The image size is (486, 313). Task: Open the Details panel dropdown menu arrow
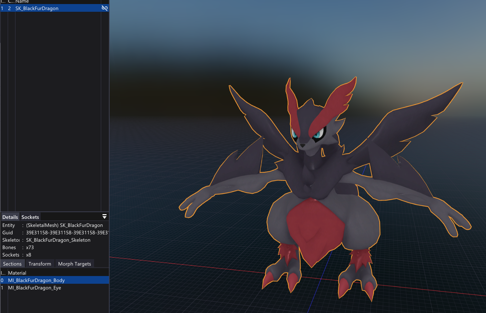coord(105,217)
